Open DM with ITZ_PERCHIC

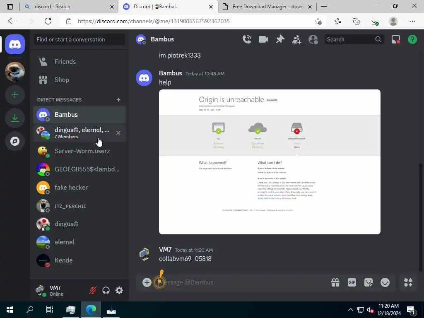coord(79,206)
